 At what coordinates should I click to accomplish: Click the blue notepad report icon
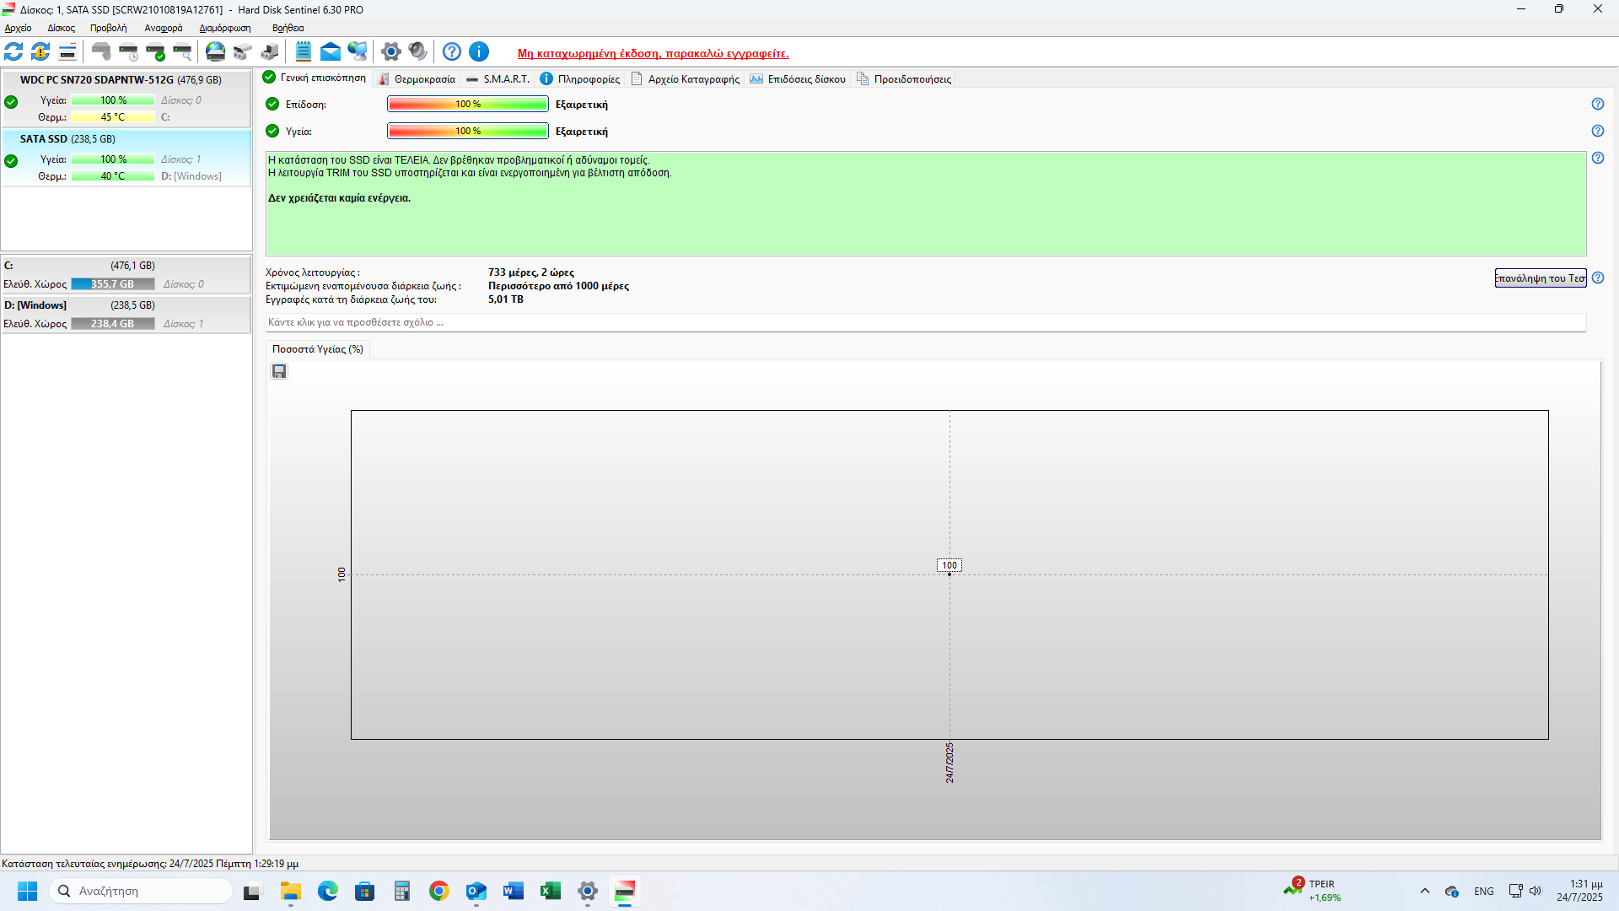click(x=304, y=52)
